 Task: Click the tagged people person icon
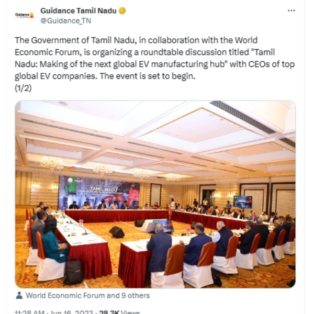19,295
